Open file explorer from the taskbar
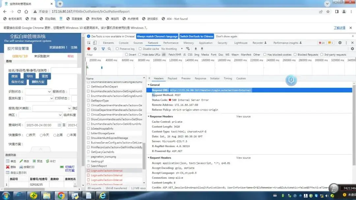Image resolution: width=356 pixels, height=200 pixels. [x=47, y=196]
